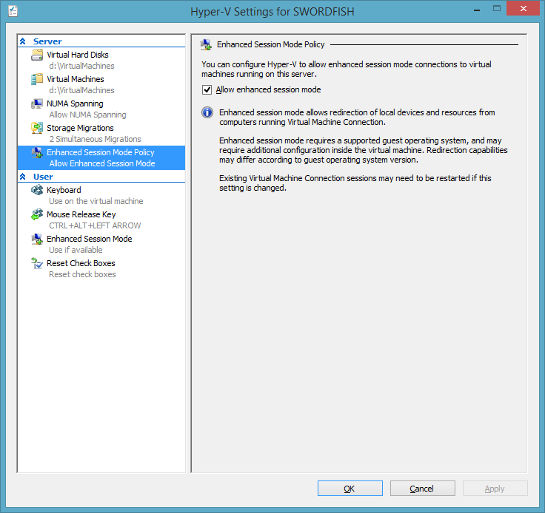
Task: Click the Storage Migrations icon
Action: pyautogui.click(x=37, y=128)
